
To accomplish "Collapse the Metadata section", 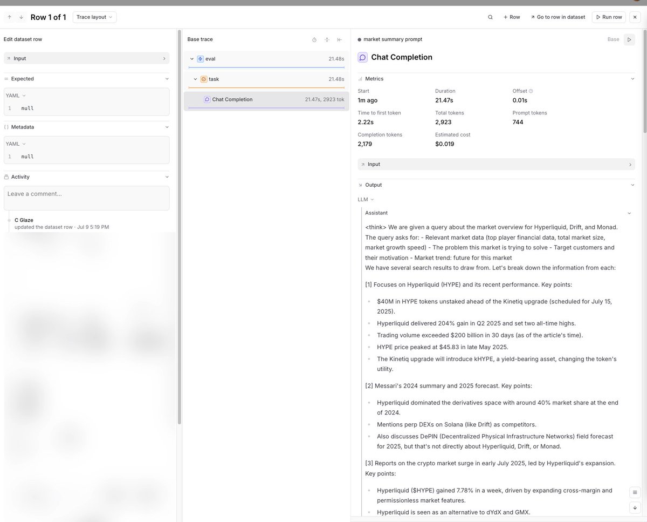I will click(167, 127).
